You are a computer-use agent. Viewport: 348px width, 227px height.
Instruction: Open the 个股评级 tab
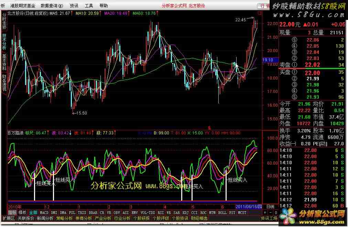coord(161,218)
